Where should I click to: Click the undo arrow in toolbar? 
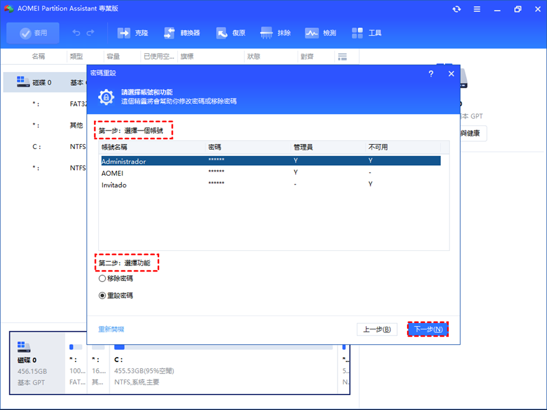click(76, 33)
